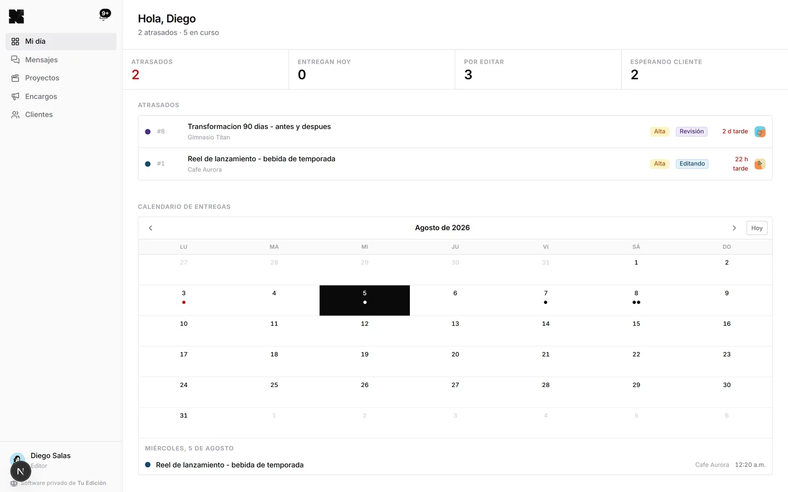This screenshot has width=788, height=492.
Task: Select highlighted August 5 in calendar
Action: (x=364, y=301)
